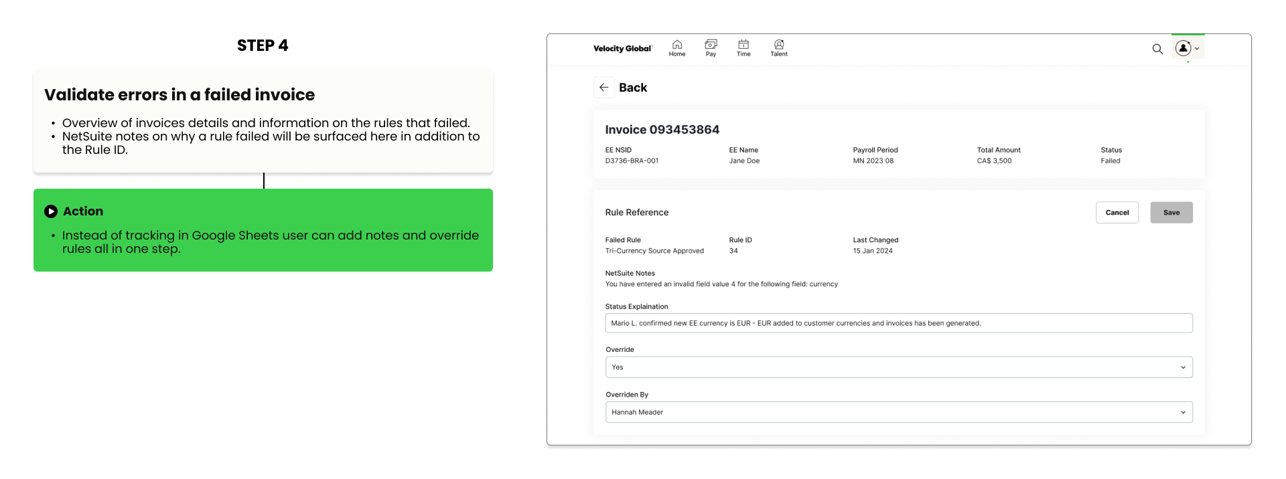Click the Velocity Global logo
The height and width of the screenshot is (479, 1286).
[x=622, y=48]
